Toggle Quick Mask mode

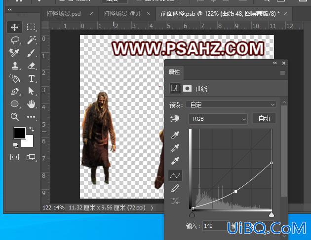click(x=14, y=157)
